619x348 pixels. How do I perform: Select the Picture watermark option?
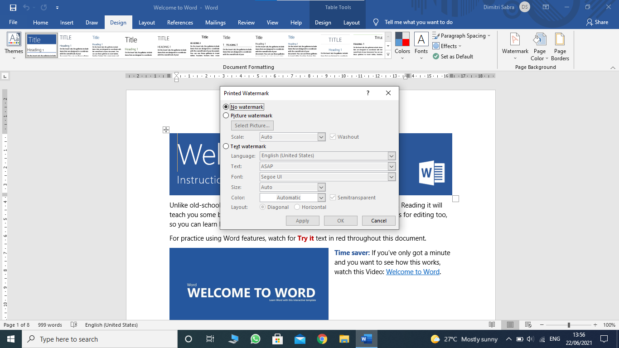(x=226, y=116)
